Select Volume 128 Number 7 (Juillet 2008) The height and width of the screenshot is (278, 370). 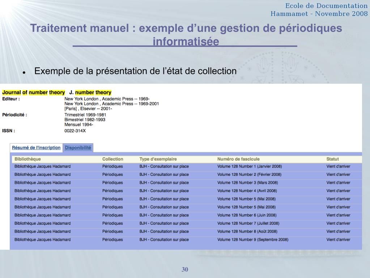[248, 223]
